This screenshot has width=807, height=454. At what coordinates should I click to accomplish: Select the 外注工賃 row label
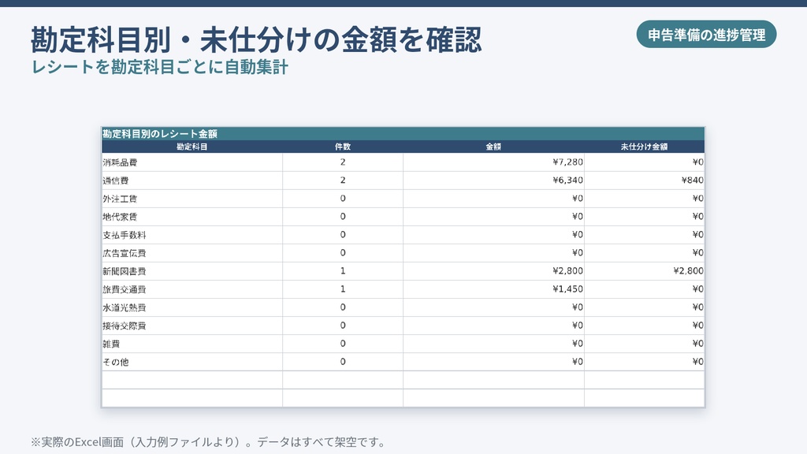tap(120, 199)
